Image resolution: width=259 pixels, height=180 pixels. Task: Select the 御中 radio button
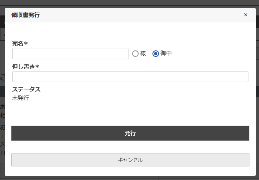[x=155, y=54]
